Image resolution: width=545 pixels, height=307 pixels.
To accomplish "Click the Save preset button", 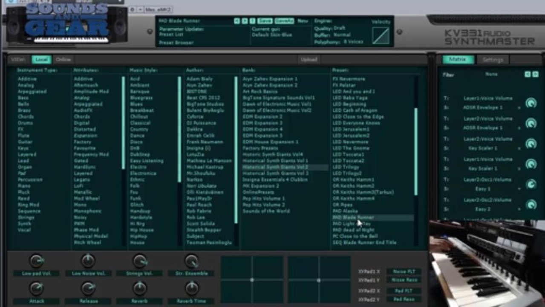I will 265,20.
